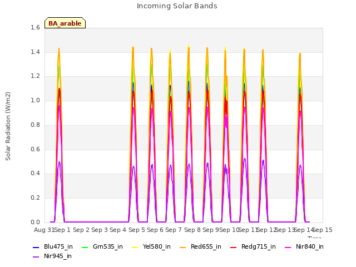This screenshot has height=267, width=356.
Task: Click the Sep 11 purple Nir945 peak
Action: click(x=245, y=159)
